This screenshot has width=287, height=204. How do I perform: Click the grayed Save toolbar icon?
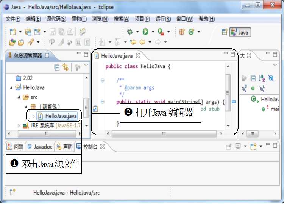point(52,32)
